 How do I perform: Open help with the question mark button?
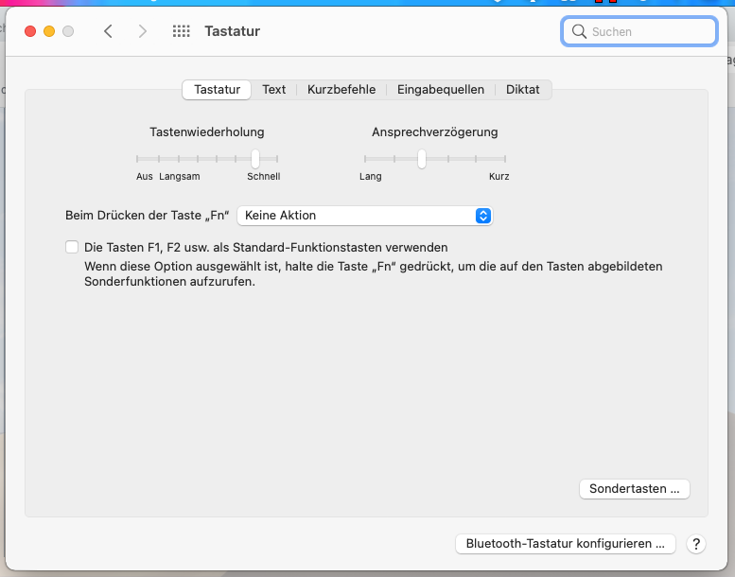click(x=696, y=544)
